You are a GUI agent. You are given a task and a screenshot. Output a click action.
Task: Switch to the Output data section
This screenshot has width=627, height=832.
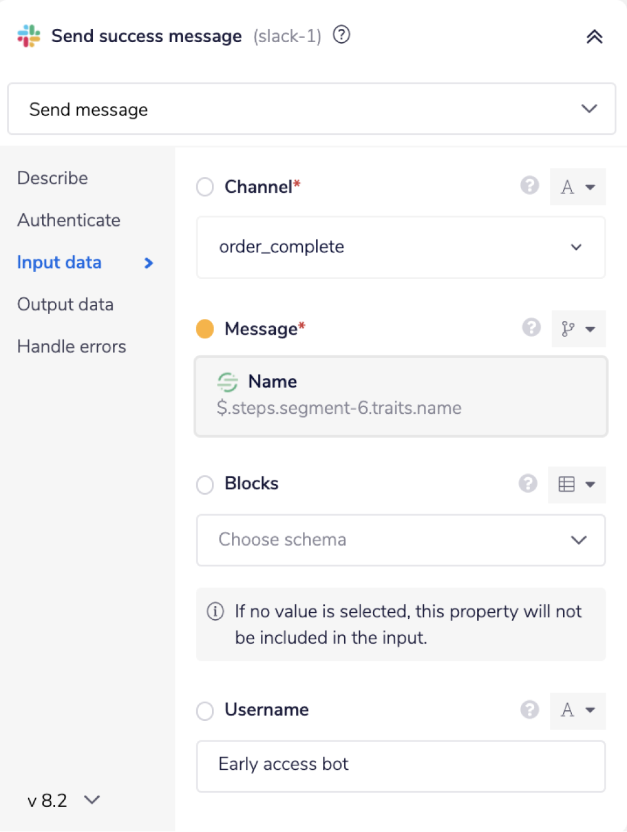[x=65, y=304]
